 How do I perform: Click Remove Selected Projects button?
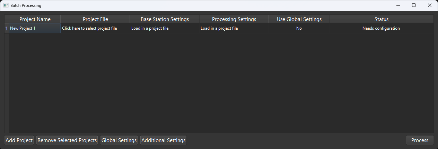[x=67, y=140]
